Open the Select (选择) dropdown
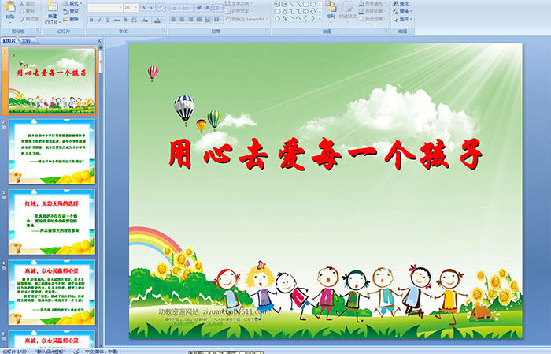This screenshot has width=551, height=354. (x=403, y=19)
